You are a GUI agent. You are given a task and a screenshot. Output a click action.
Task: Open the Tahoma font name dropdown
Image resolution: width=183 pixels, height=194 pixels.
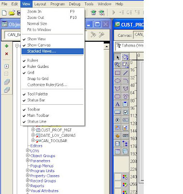click(x=130, y=46)
